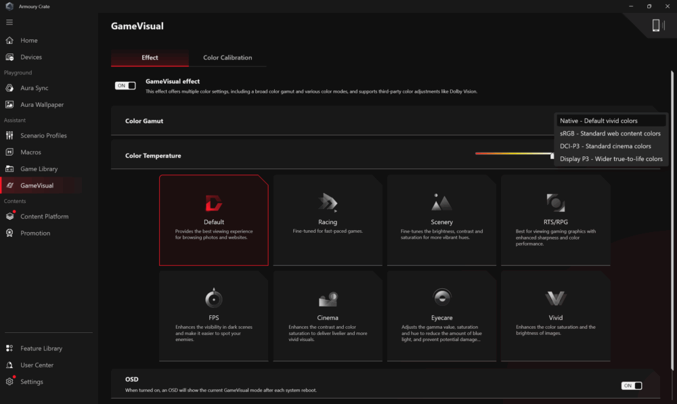The height and width of the screenshot is (404, 677).
Task: Select the FPS mode icon
Action: (214, 298)
